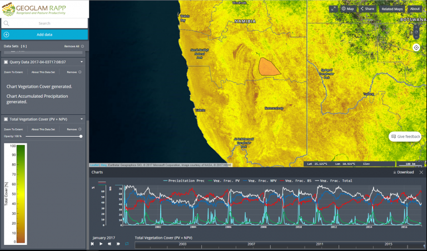427x251 pixels.
Task: Click Remove All data sets
Action: click(x=74, y=46)
